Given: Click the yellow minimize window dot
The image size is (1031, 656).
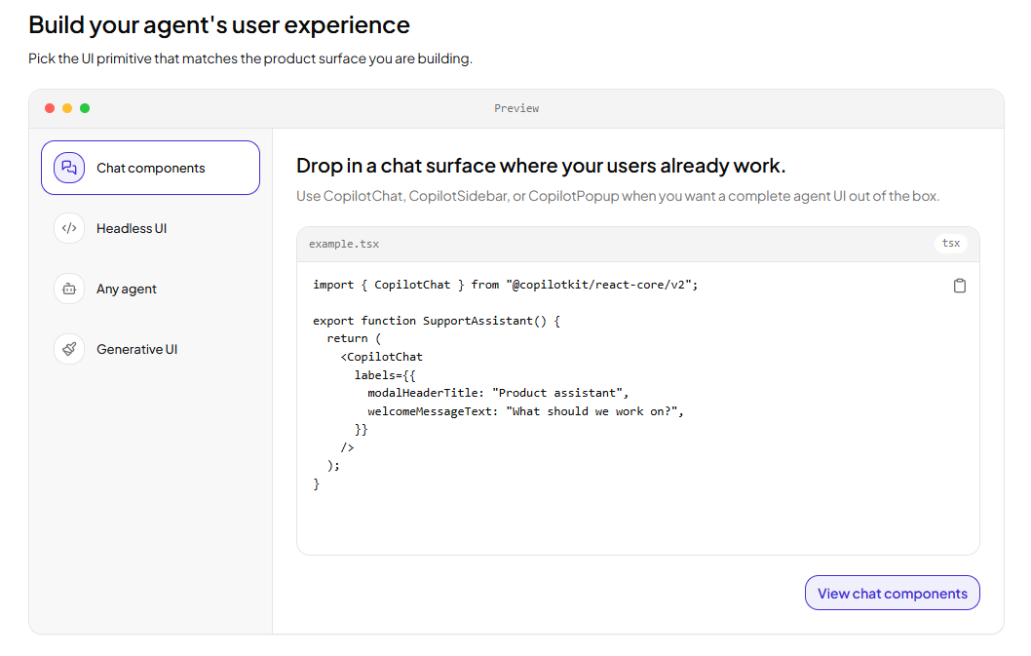Looking at the screenshot, I should point(67,108).
